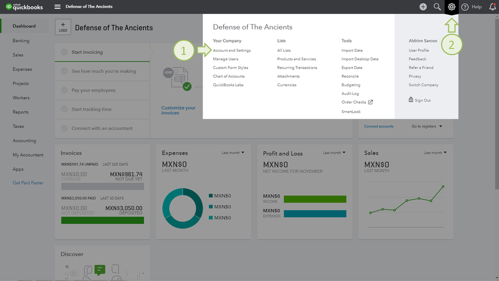Screen dimensions: 499x281
Task: Click Refer a Friend
Action: click(x=421, y=68)
